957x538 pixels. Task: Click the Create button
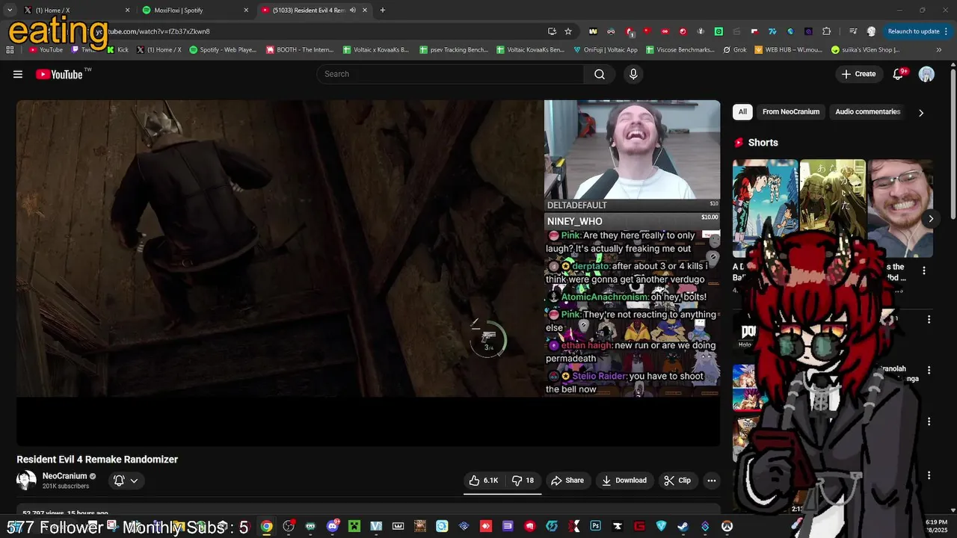coord(858,74)
